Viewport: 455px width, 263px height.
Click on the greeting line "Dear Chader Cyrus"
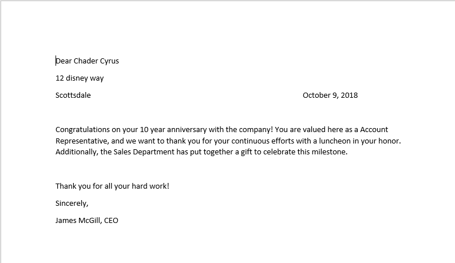[87, 61]
